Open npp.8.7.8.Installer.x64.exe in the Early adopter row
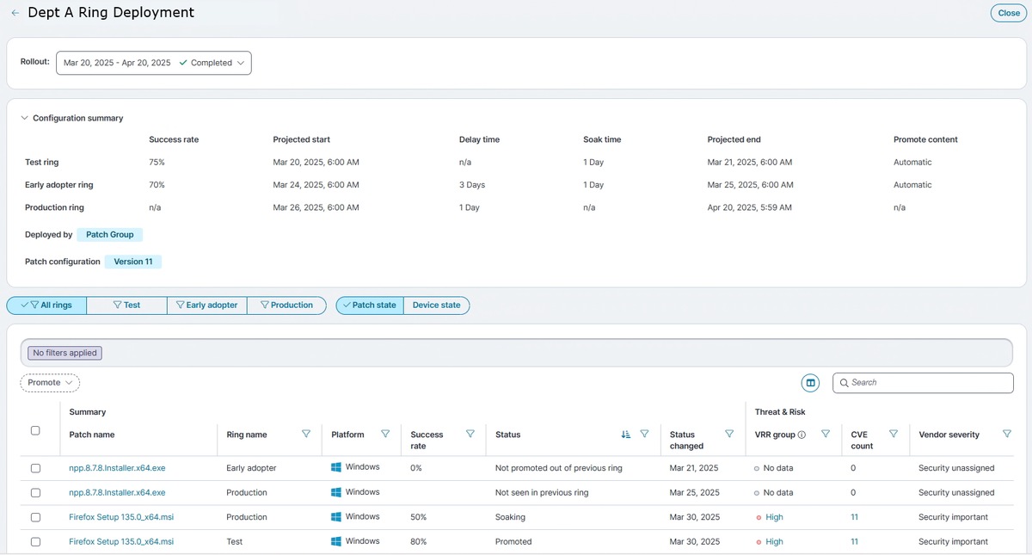This screenshot has width=1032, height=555. [x=117, y=468]
